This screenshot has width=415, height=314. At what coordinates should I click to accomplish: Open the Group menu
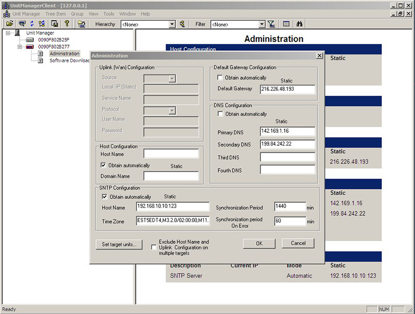click(77, 14)
